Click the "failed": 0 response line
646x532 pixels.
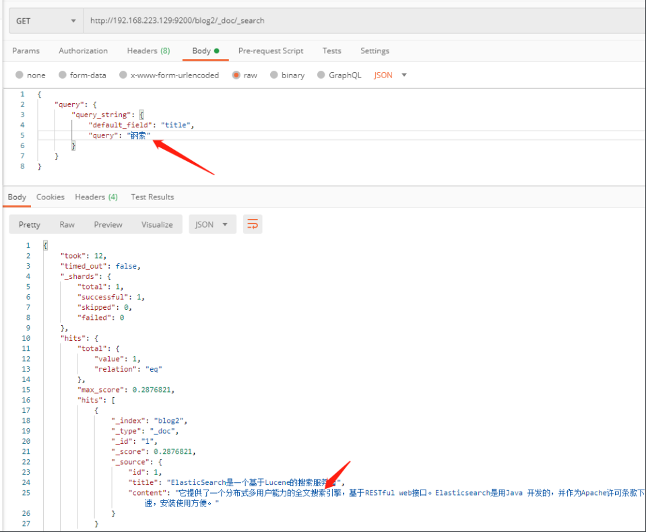click(100, 317)
